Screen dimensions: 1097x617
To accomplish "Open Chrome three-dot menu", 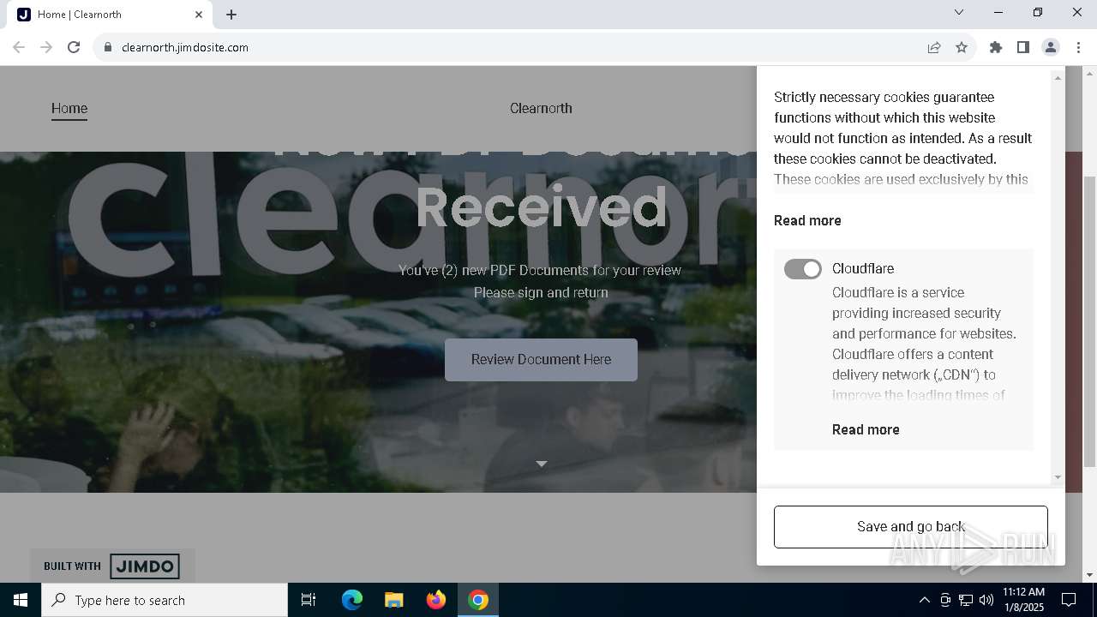I will coord(1078,47).
